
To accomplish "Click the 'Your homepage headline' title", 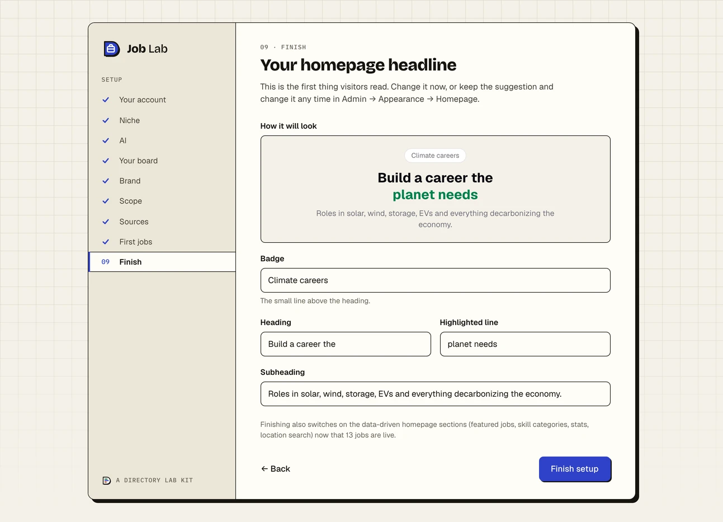I will point(358,65).
